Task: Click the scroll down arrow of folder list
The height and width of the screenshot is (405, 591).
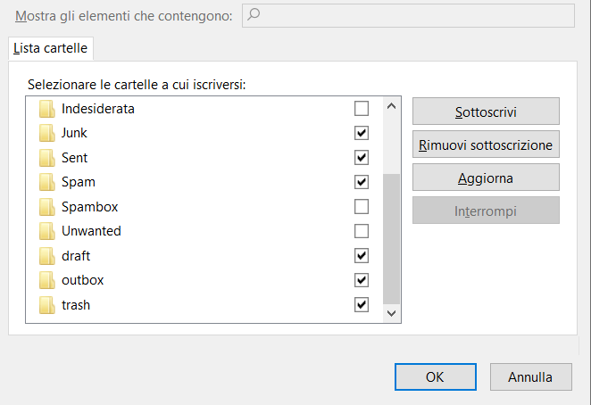Action: click(391, 313)
